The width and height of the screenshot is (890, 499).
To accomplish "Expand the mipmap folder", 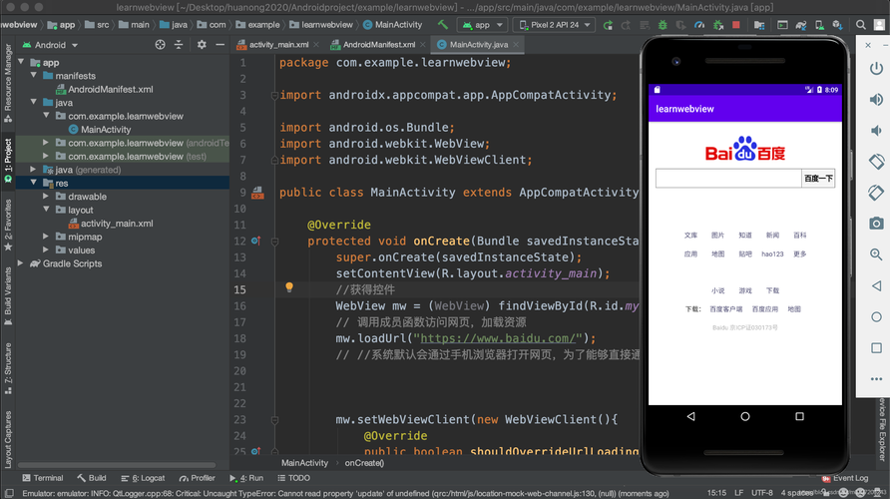I will (x=46, y=237).
